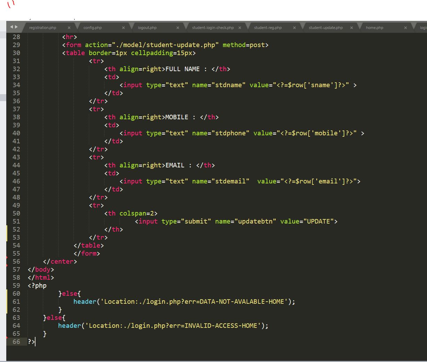Image resolution: width=427 pixels, height=362 pixels.
Task: Switch to the home.php tab
Action: tap(374, 28)
